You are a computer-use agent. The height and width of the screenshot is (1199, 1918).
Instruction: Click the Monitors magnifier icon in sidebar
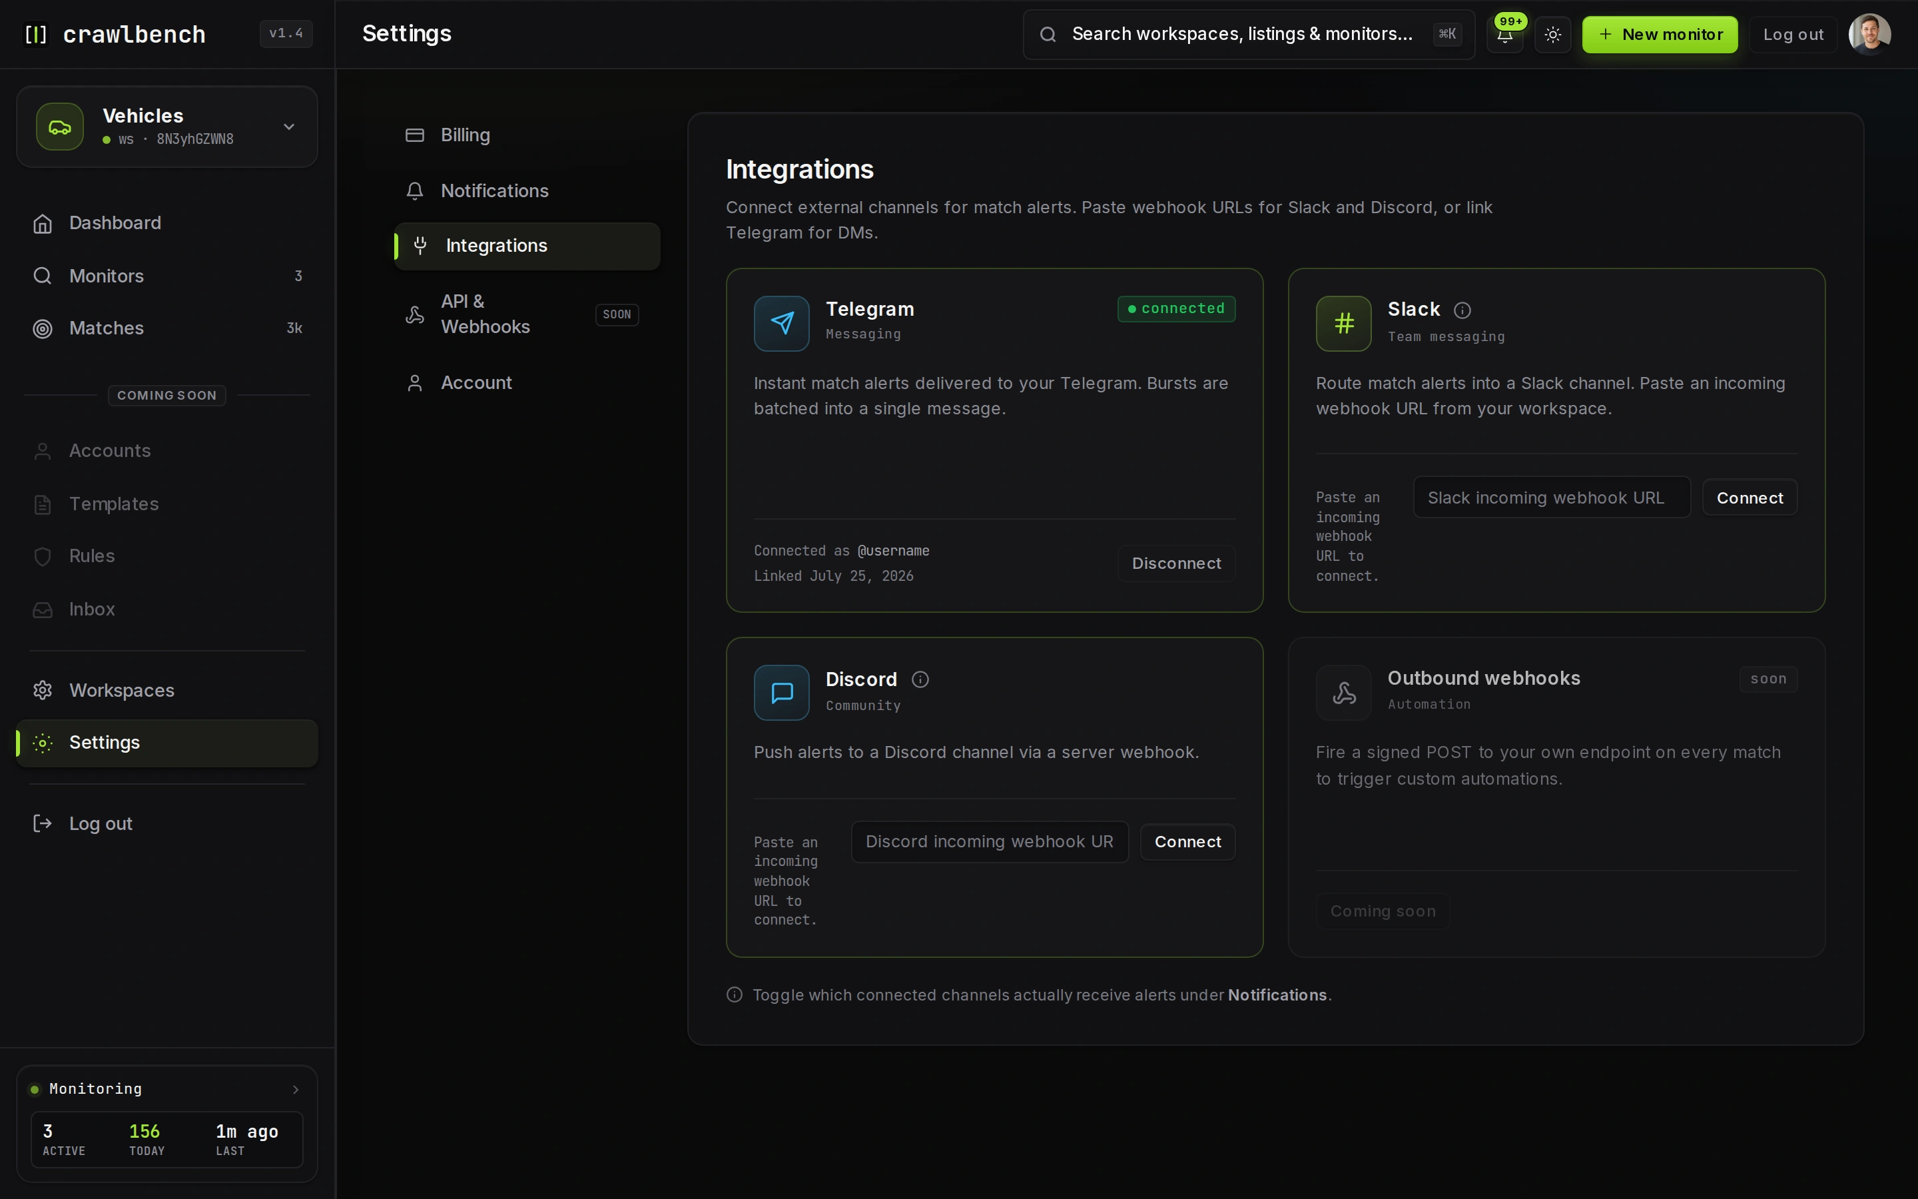tap(43, 276)
